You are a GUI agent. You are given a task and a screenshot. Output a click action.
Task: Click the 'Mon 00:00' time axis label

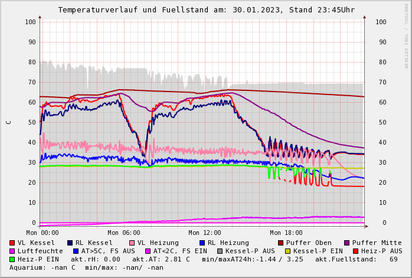(42, 233)
